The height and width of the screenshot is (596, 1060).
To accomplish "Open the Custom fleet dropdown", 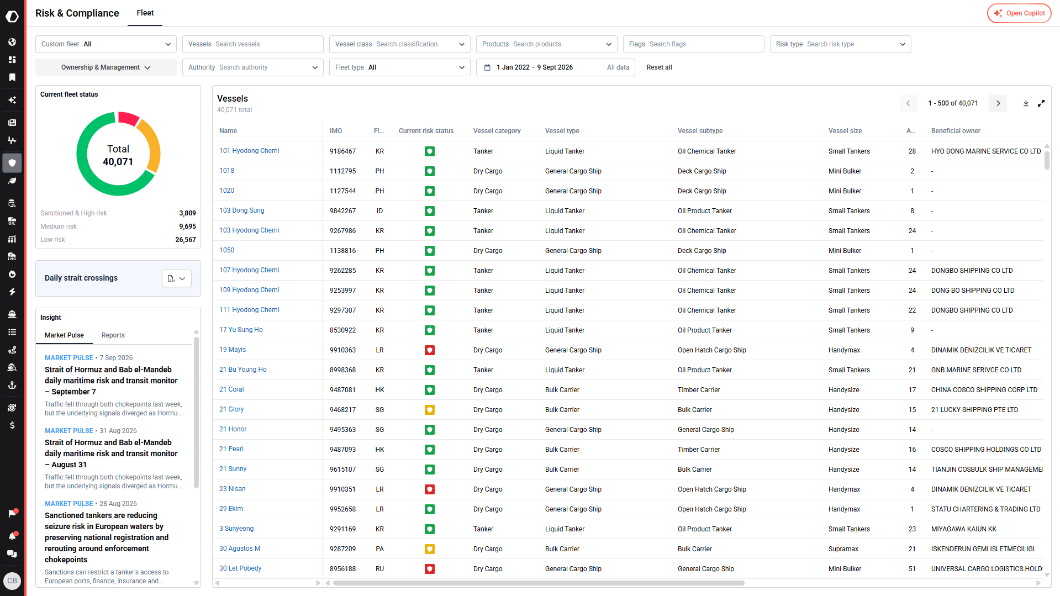I will point(106,44).
